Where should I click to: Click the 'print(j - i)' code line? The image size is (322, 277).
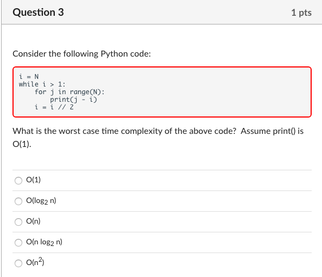(x=73, y=100)
